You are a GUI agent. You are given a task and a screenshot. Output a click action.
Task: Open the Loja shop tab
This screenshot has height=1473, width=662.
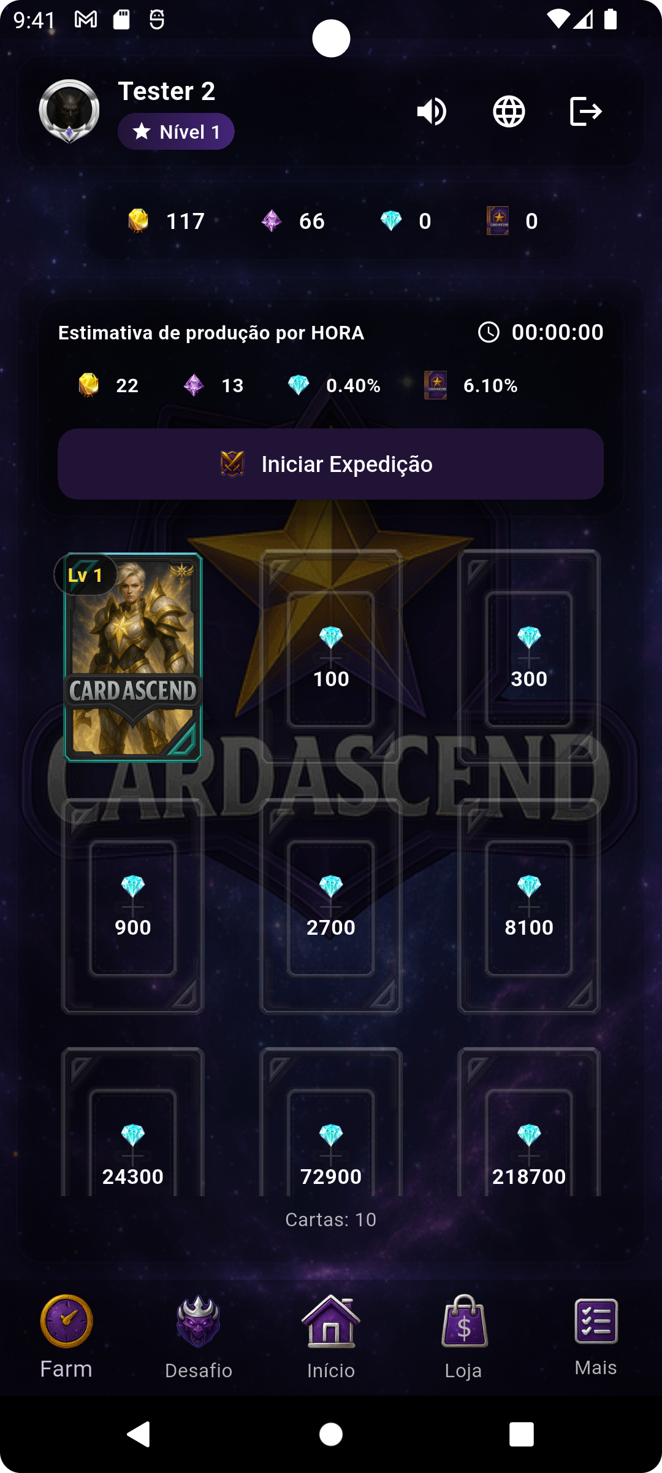coord(463,1337)
